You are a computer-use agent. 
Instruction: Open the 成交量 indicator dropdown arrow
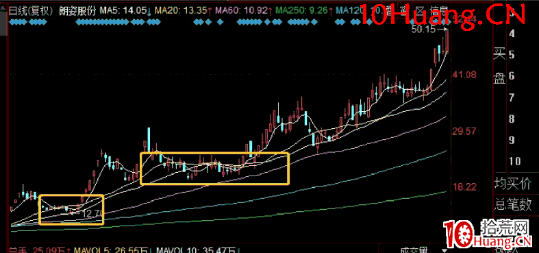pos(444,250)
